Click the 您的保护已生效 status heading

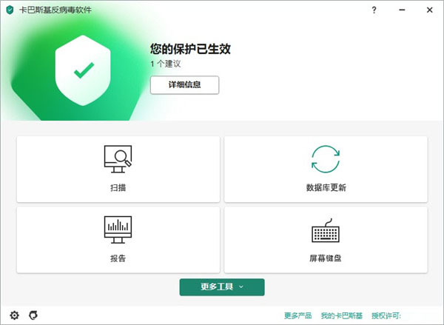coord(190,49)
